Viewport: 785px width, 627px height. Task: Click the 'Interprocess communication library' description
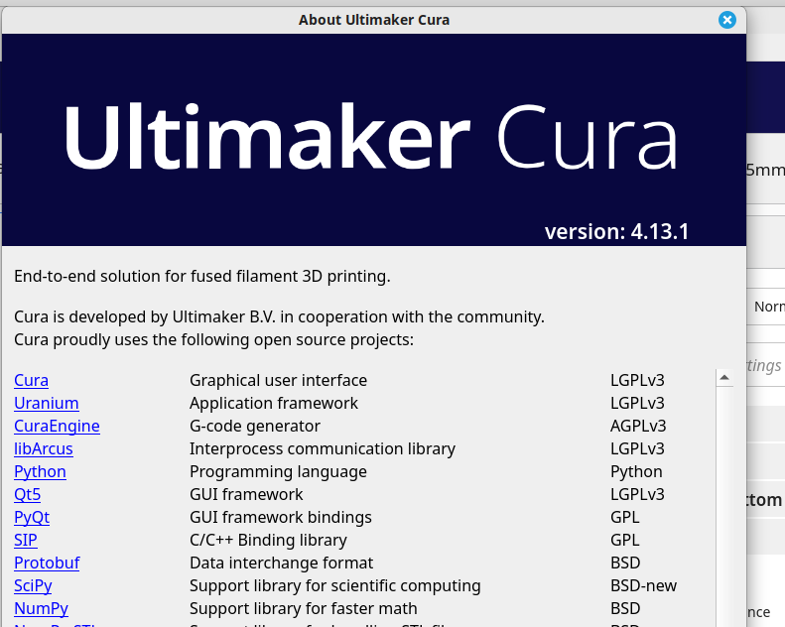pos(322,448)
